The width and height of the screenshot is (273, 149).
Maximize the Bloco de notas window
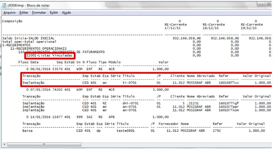click(x=269, y=4)
